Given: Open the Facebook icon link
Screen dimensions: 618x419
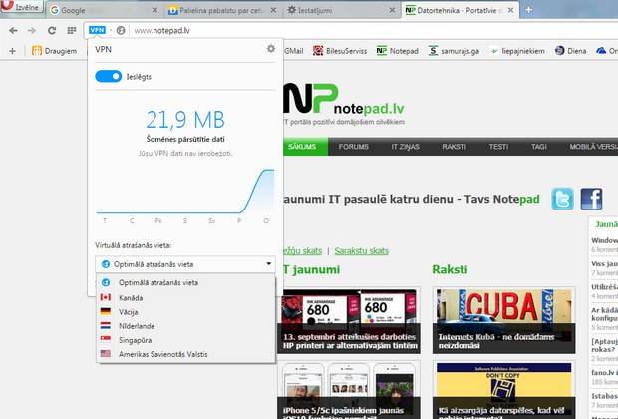Looking at the screenshot, I should click(591, 199).
